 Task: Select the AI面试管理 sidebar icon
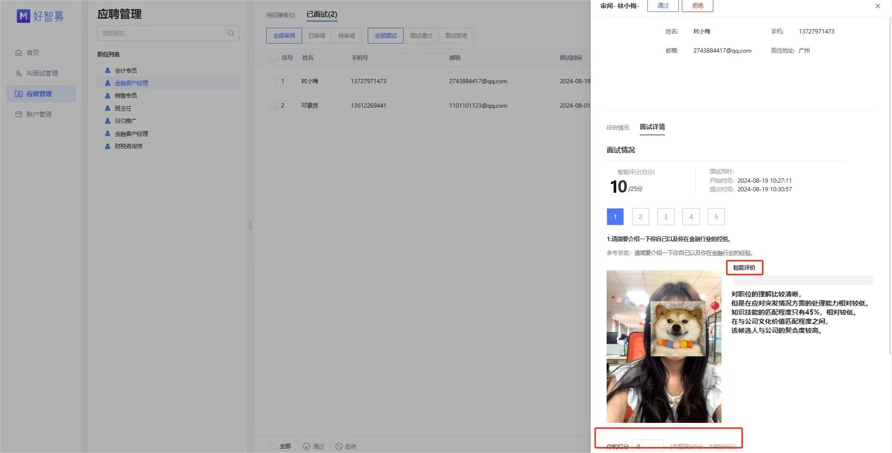point(19,73)
